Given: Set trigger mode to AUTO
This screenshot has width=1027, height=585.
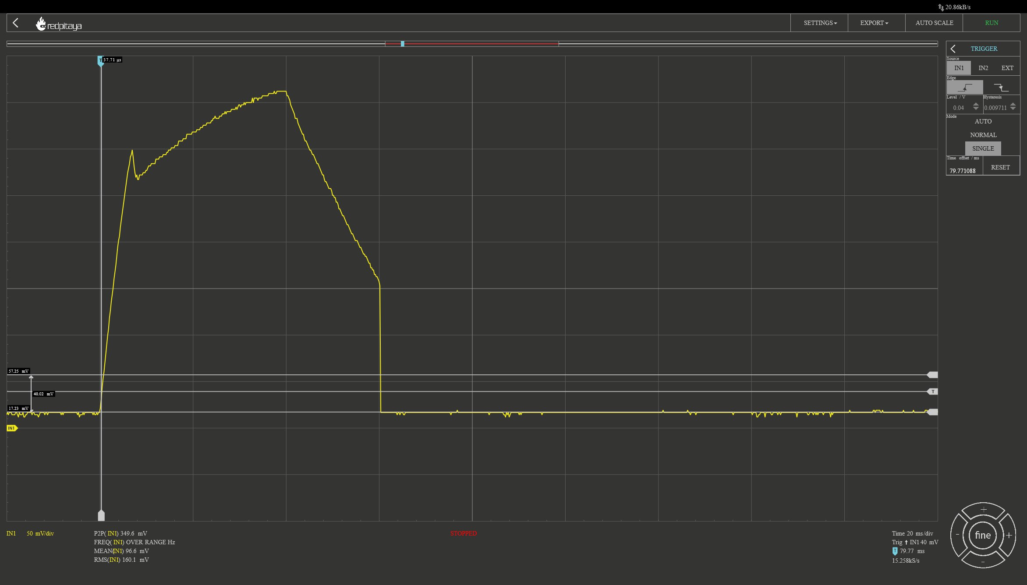Looking at the screenshot, I should tap(983, 121).
